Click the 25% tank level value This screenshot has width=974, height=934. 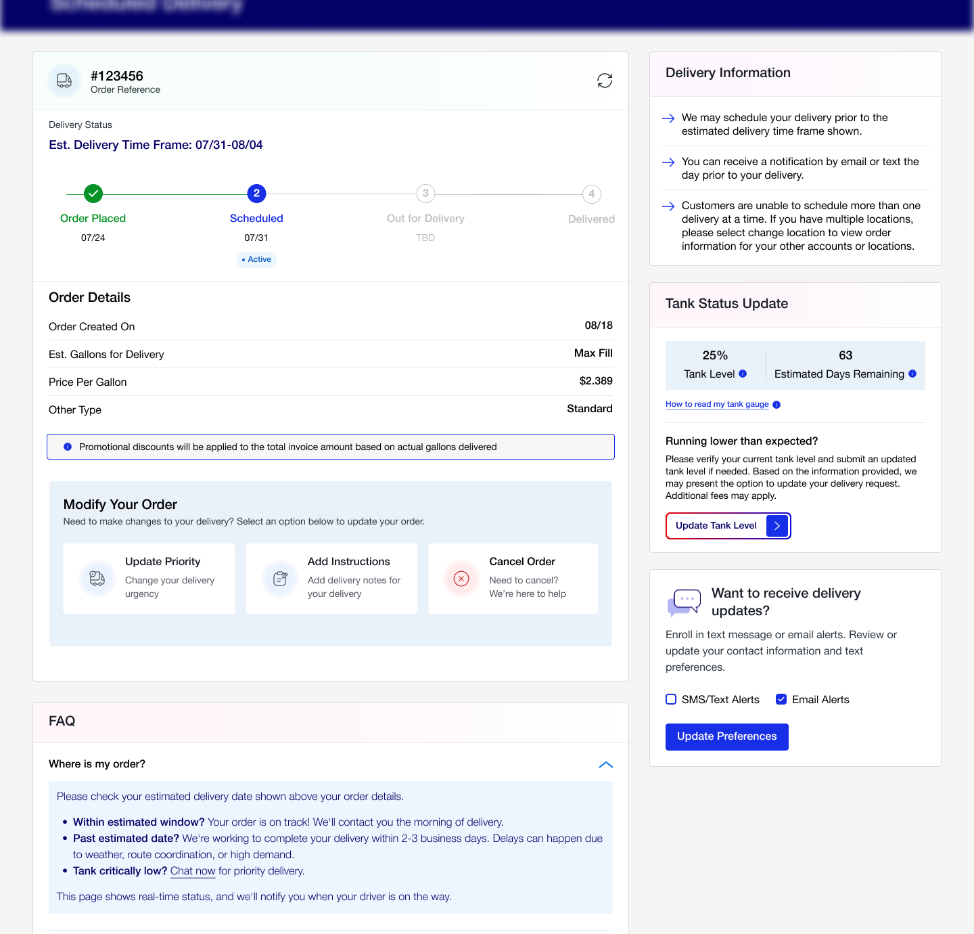[715, 355]
